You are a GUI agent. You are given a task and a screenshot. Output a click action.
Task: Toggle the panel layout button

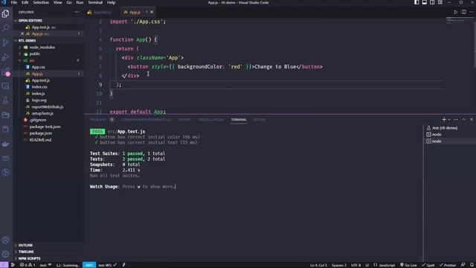tap(425, 2)
